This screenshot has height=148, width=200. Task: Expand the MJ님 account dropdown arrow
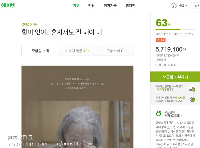(186, 5)
